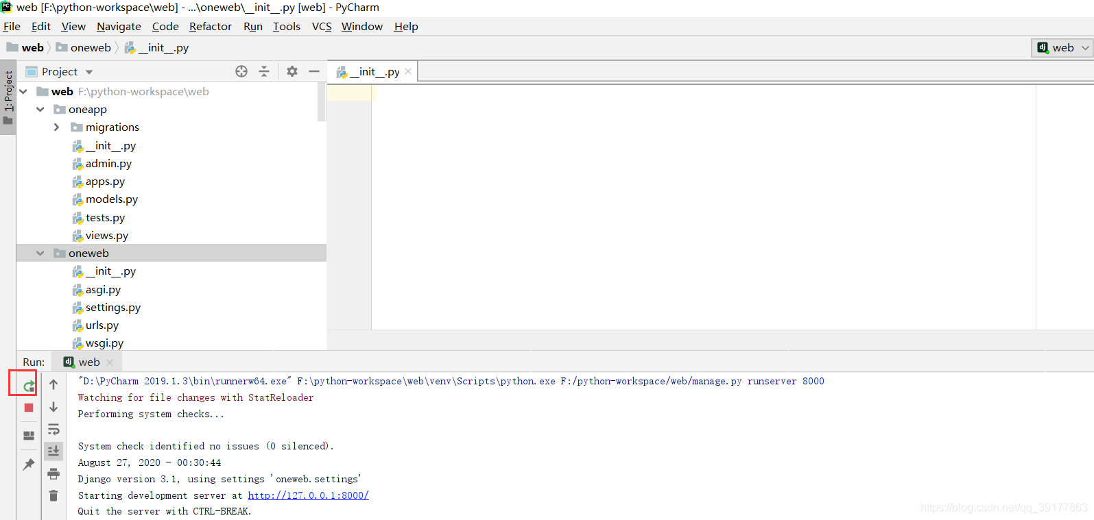
Task: Expand the migrations folder
Action: coord(57,127)
